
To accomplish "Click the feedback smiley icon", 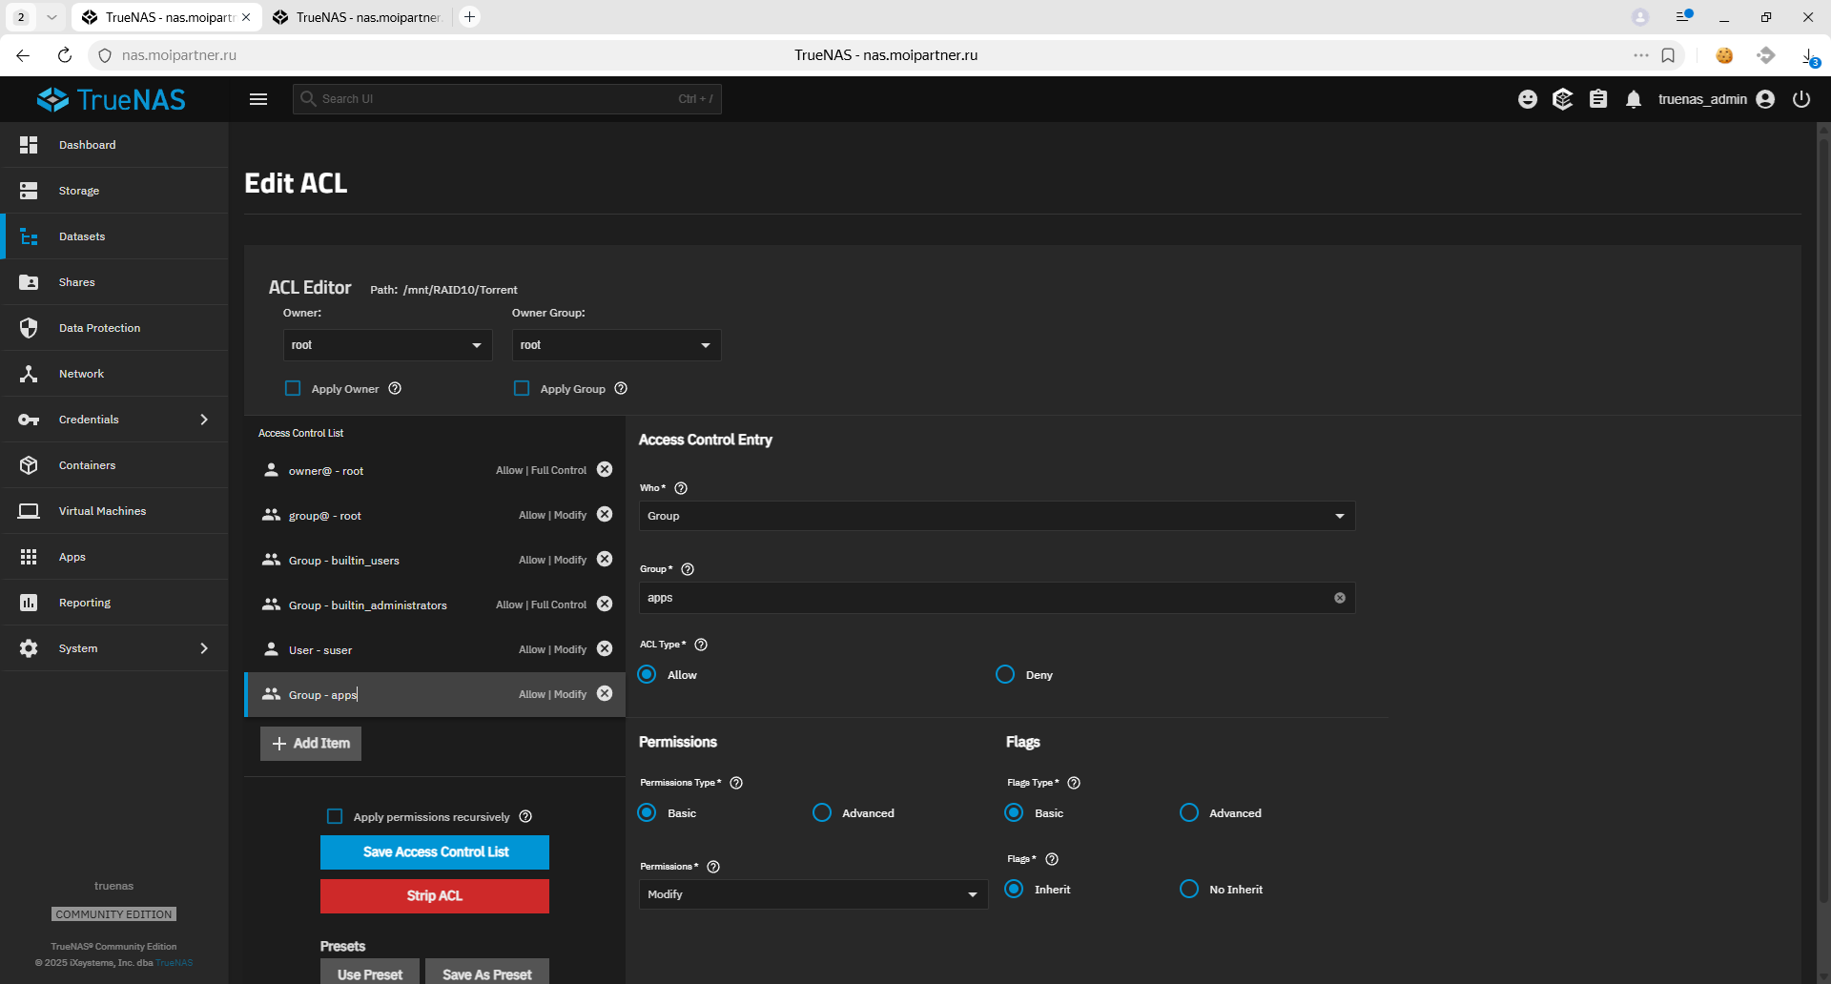I will [1528, 99].
